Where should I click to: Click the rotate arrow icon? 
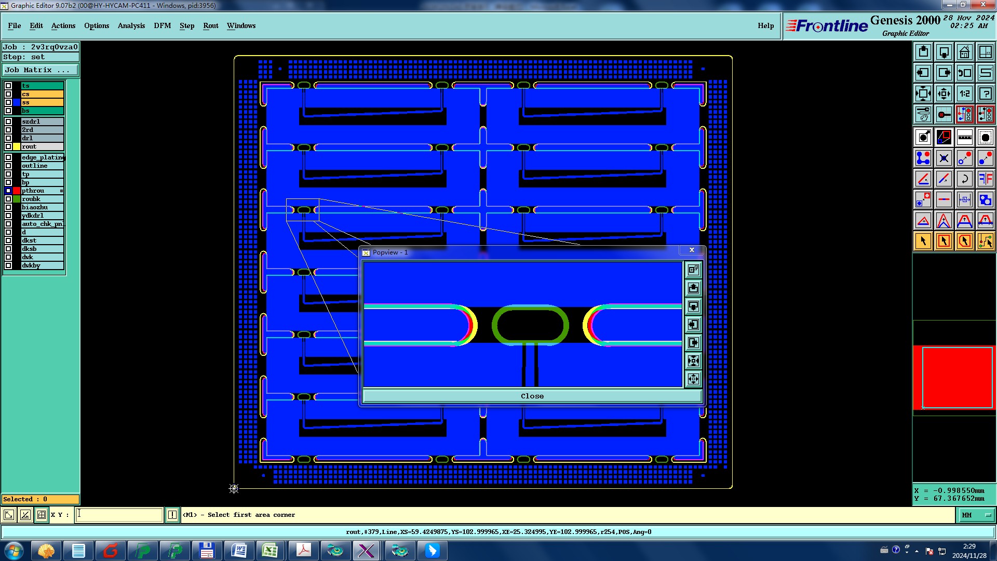964,179
